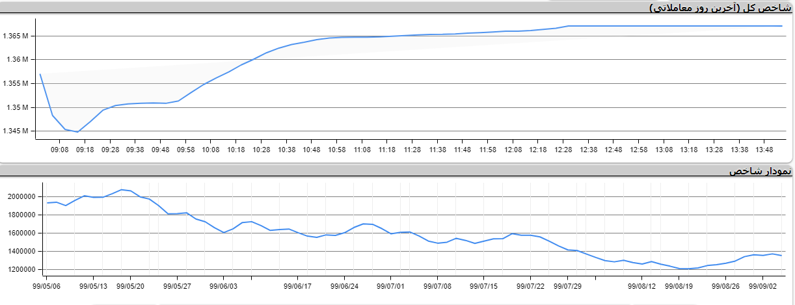Click the 99/09/02 date label

point(763,285)
